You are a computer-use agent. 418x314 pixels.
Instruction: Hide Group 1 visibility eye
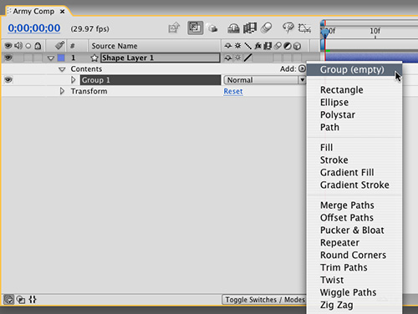8,80
